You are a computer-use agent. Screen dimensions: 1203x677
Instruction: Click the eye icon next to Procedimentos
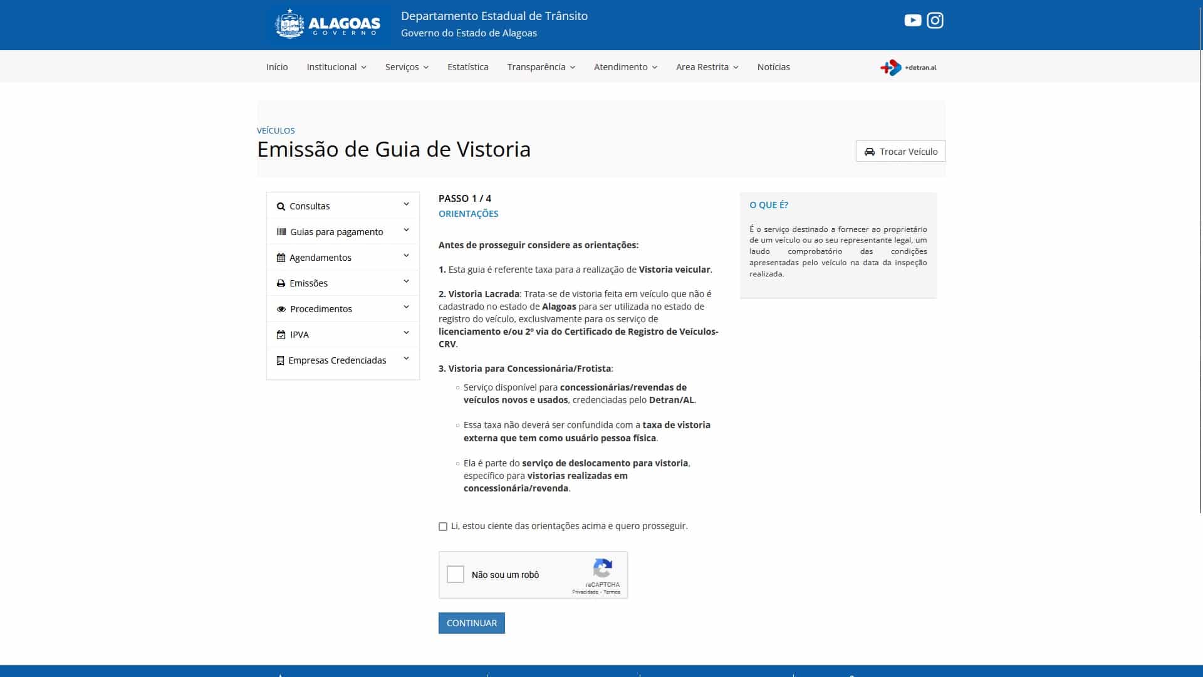tap(280, 308)
